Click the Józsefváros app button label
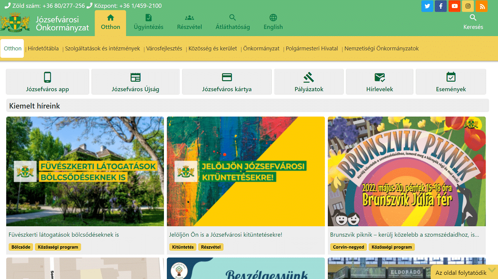The image size is (498, 279). 47,89
